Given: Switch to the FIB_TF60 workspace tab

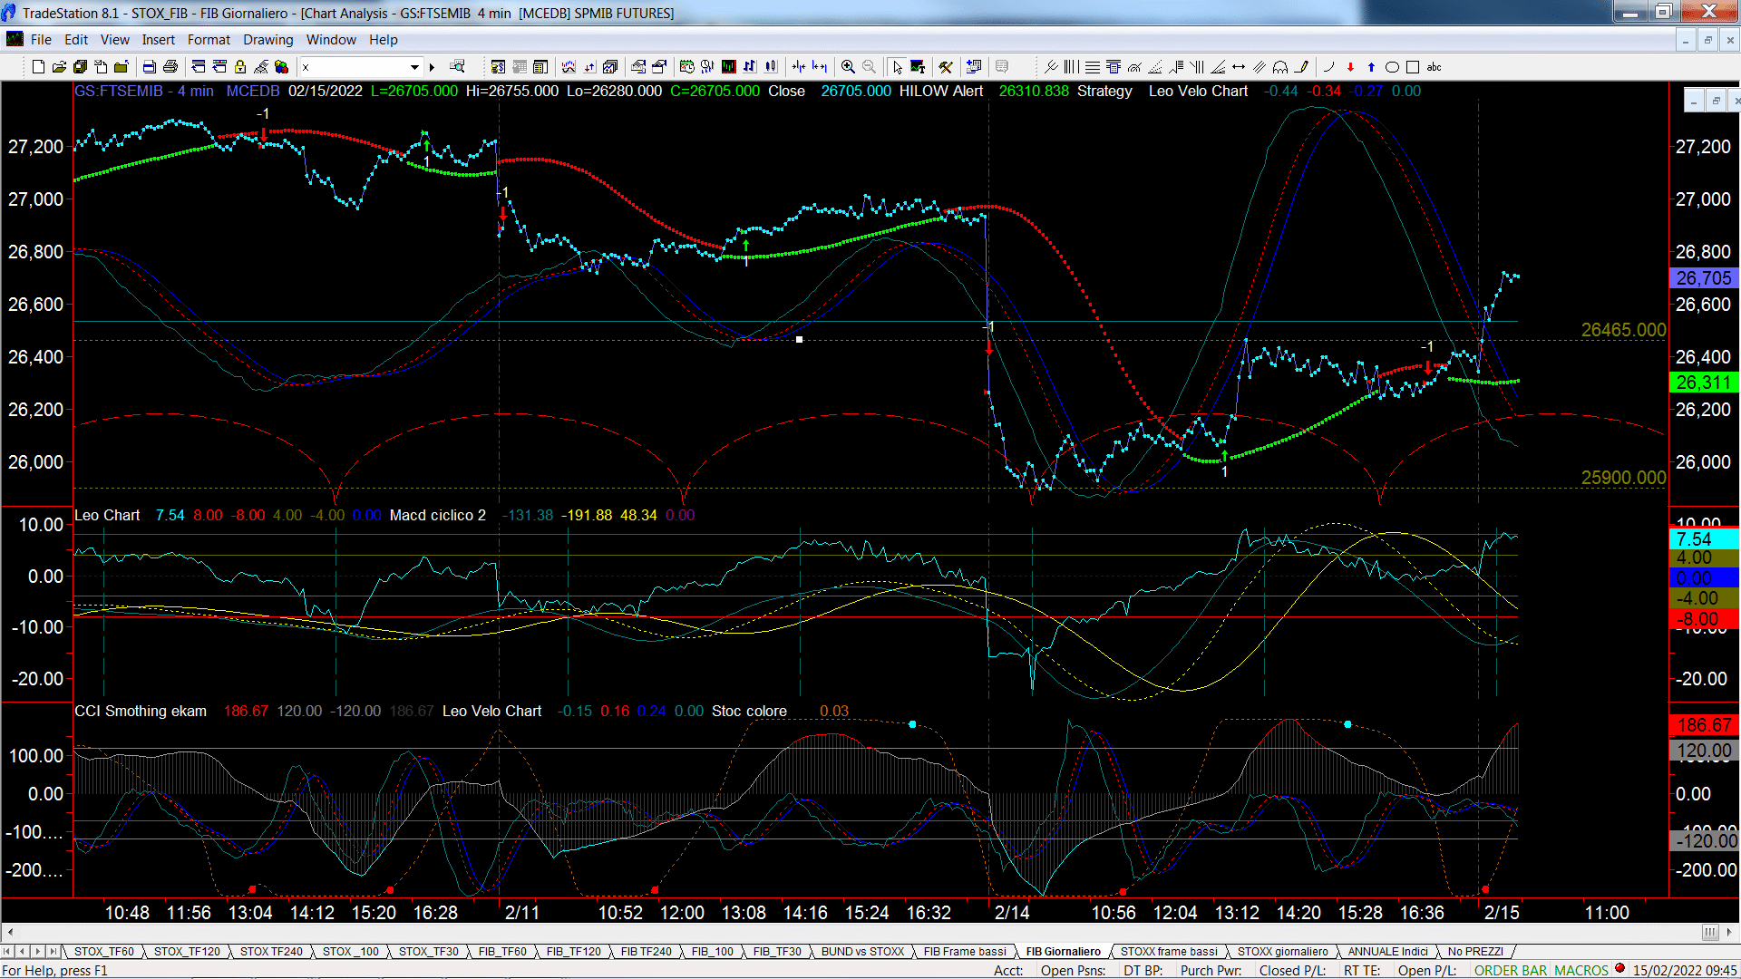Looking at the screenshot, I should 502,951.
